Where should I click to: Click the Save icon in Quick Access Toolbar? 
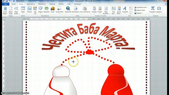point(7,1)
